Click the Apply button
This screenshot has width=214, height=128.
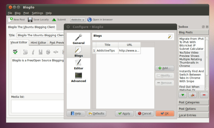click(x=124, y=113)
